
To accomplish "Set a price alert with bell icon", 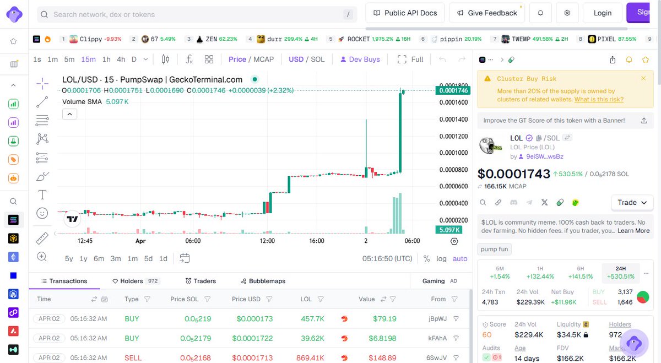I will (x=629, y=59).
